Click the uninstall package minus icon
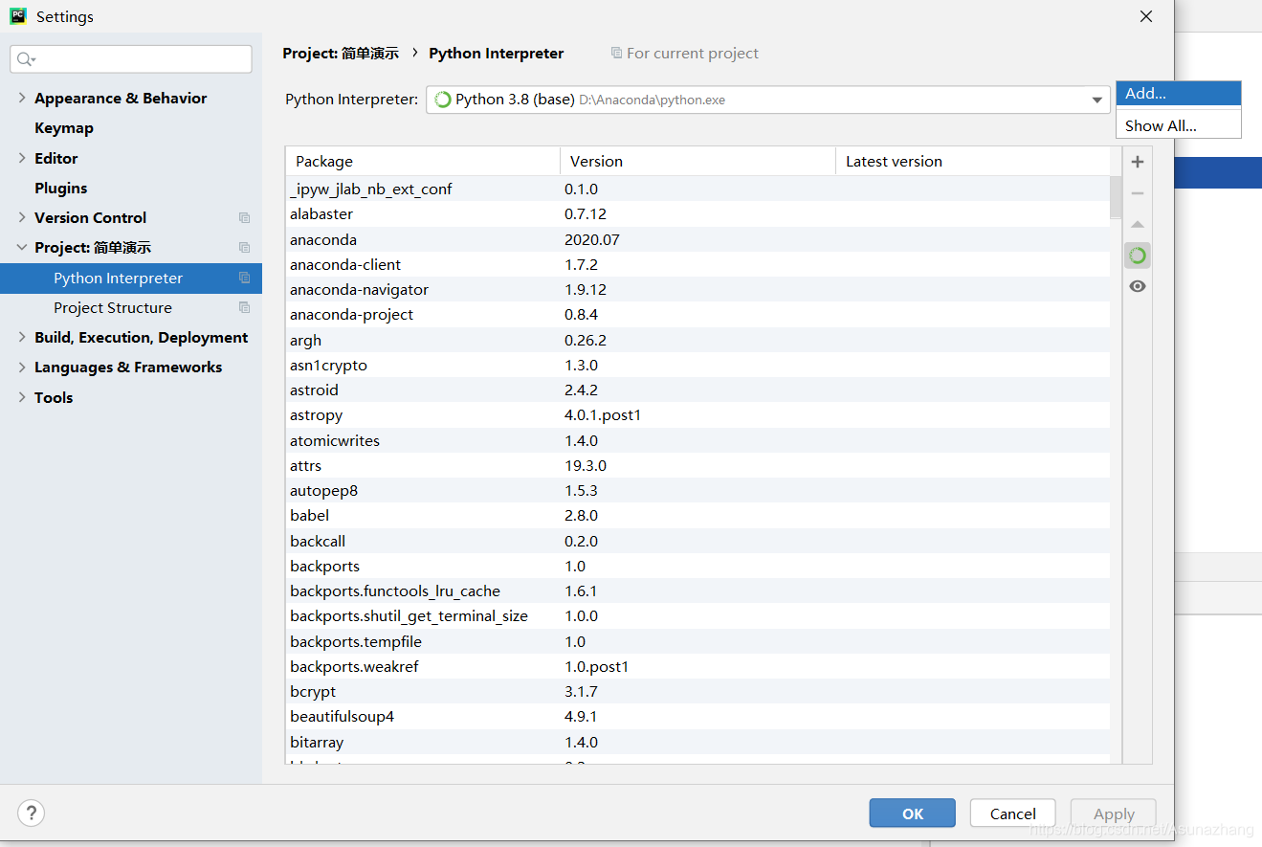 pyautogui.click(x=1138, y=193)
